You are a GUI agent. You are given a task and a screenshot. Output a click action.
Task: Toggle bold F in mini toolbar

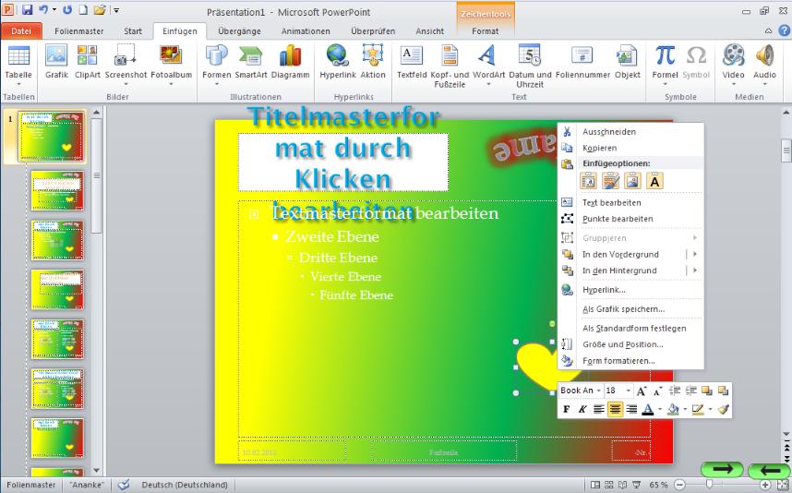click(x=567, y=409)
